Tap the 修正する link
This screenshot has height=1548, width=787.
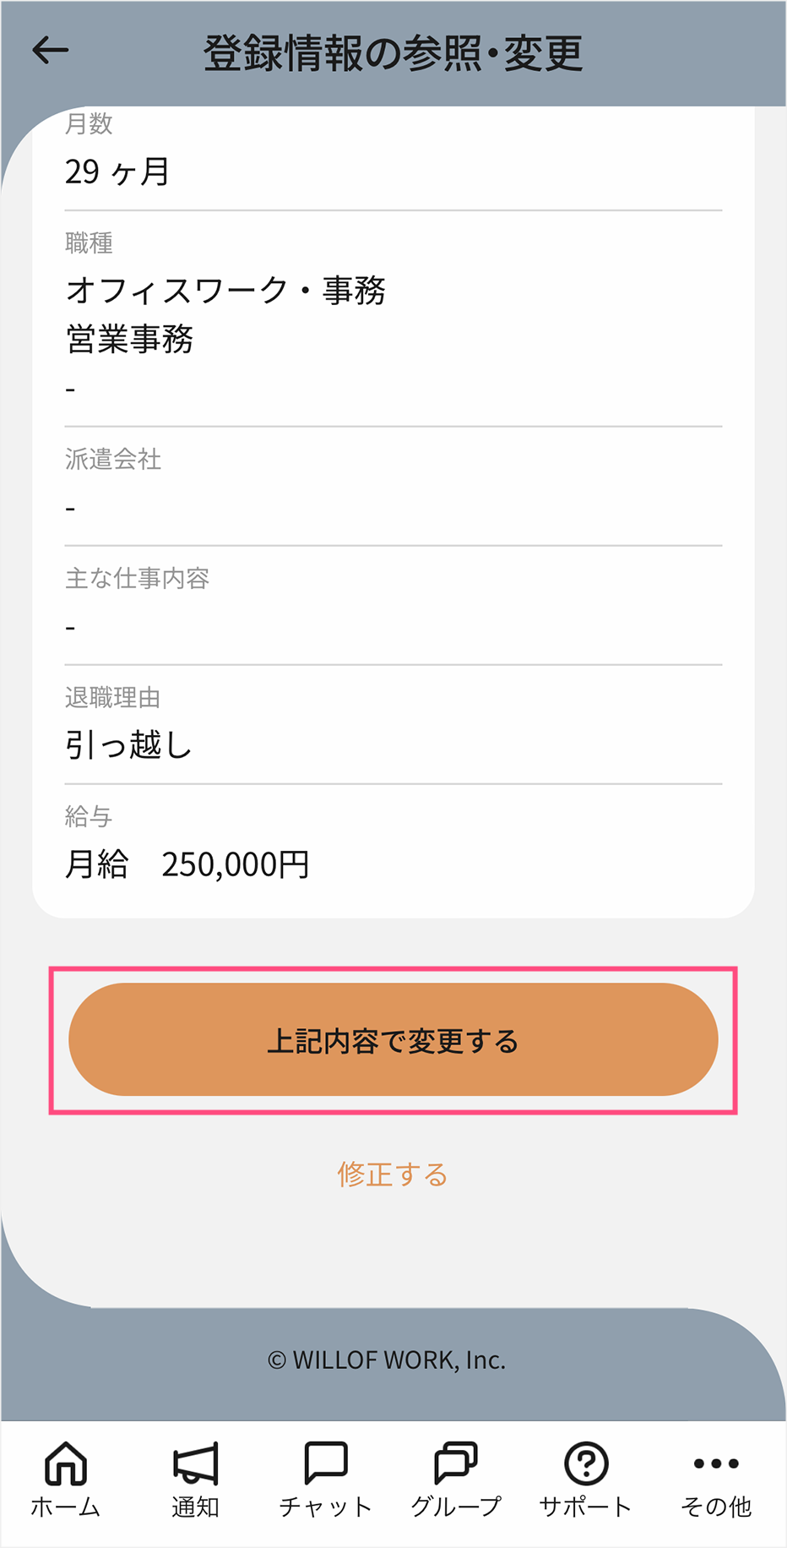pos(393,1175)
